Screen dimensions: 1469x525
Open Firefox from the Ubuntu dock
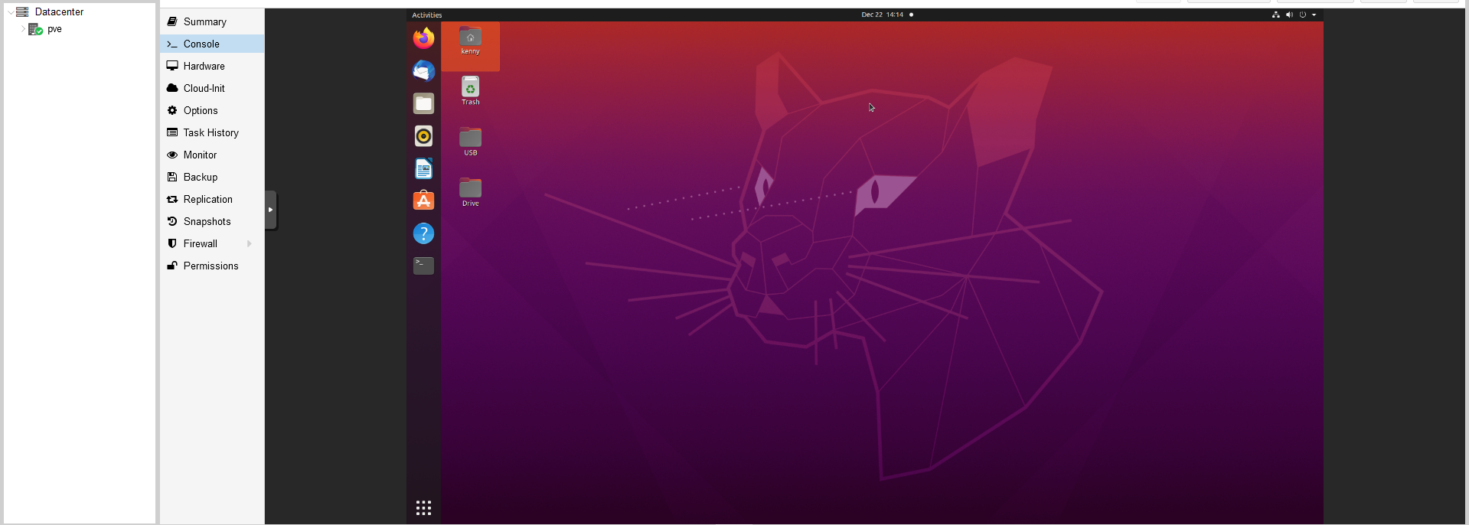[423, 38]
